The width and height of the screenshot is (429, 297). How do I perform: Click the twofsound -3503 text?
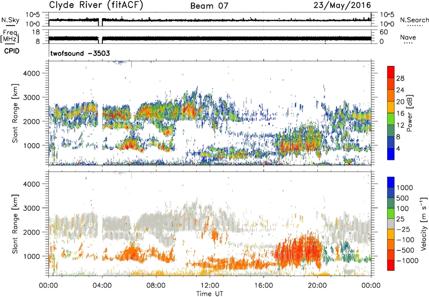click(x=80, y=53)
